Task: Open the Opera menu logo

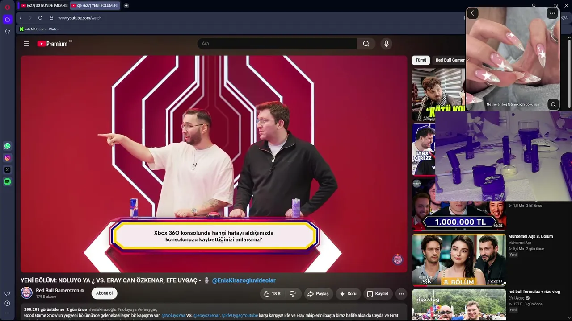Action: point(7,7)
